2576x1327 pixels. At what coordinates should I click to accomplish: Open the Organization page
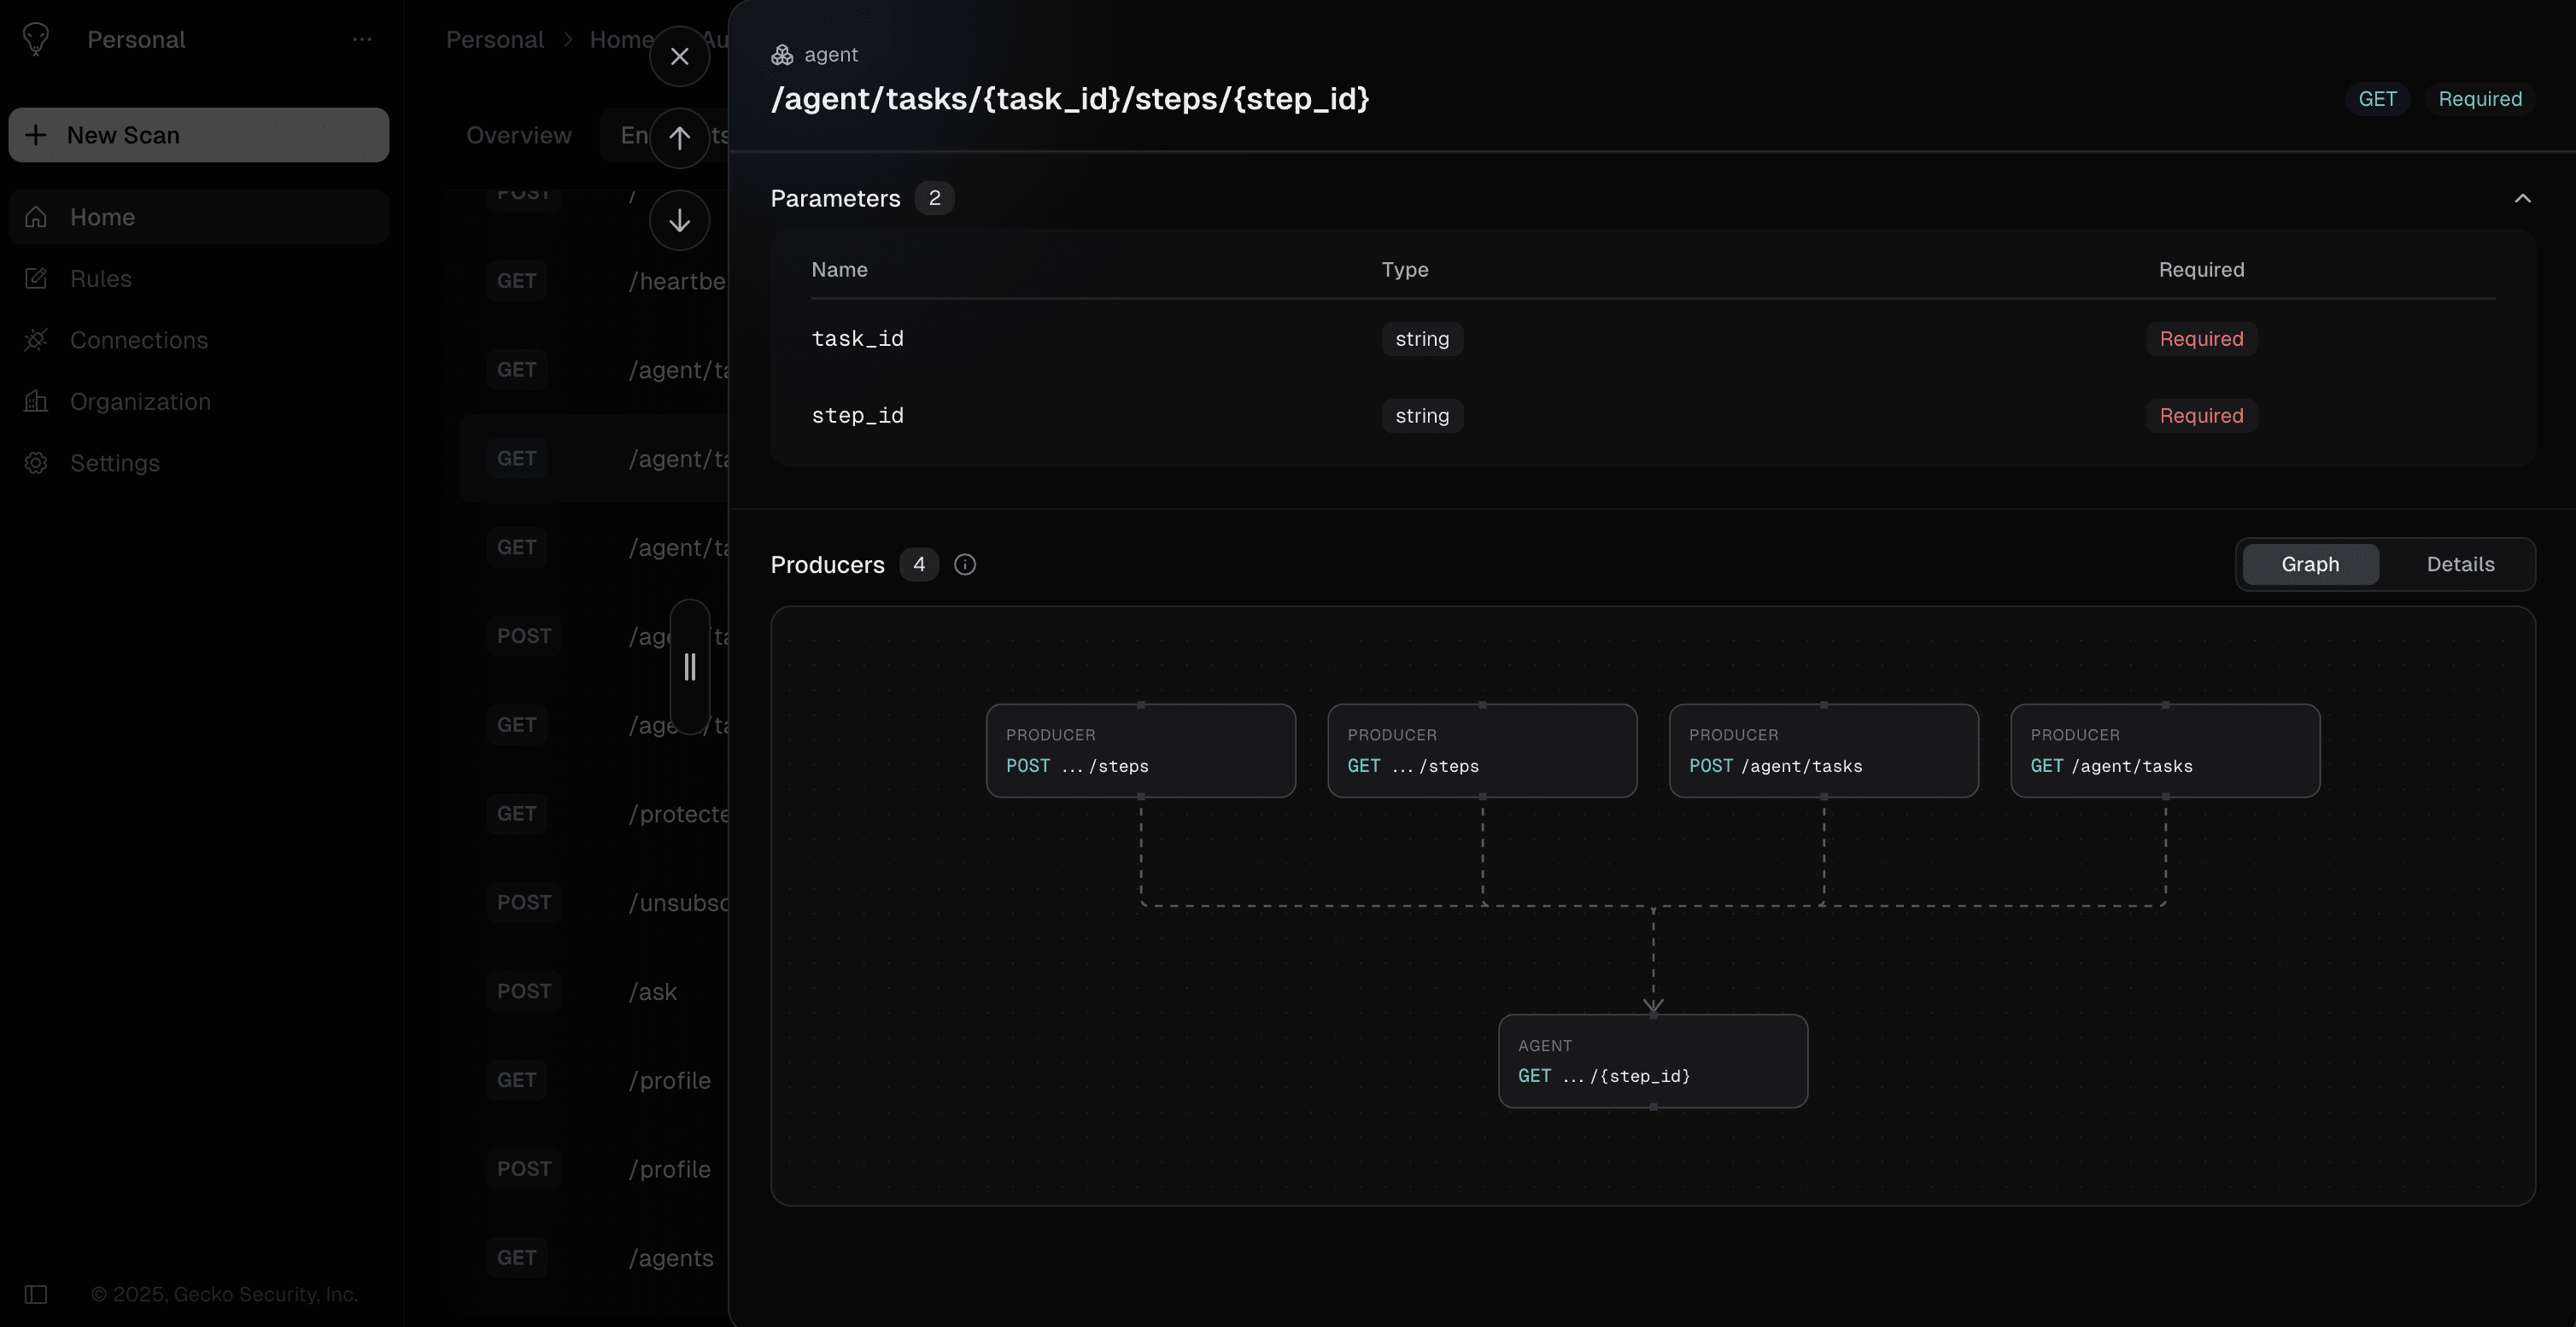140,402
